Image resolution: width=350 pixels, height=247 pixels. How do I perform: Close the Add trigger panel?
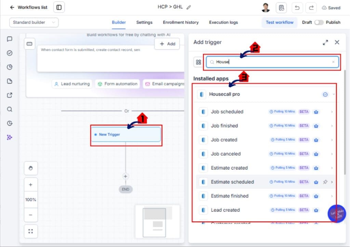coord(337,42)
